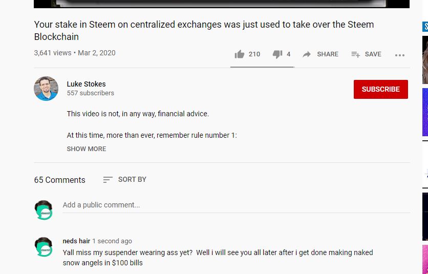Screen dimensions: 428x274
Task: Click your avatar beside comment box
Action: 44,210
